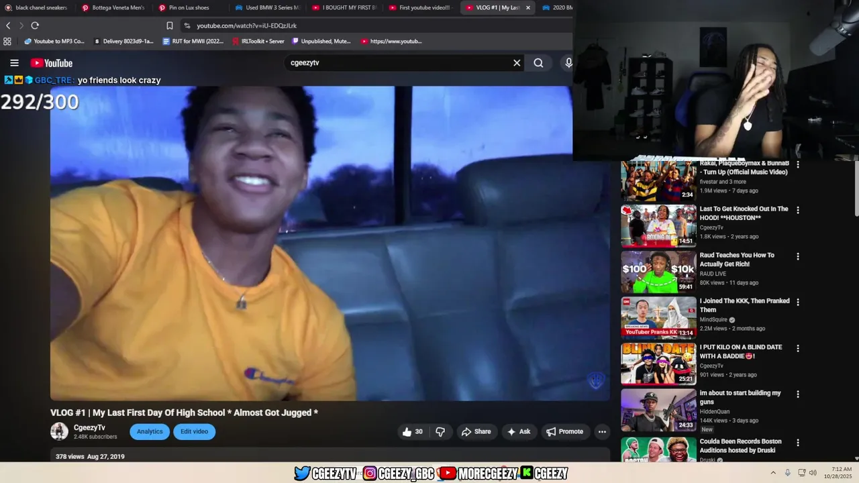This screenshot has height=483, width=859.
Task: Open Unpublished, Mute... bookmark
Action: (321, 41)
